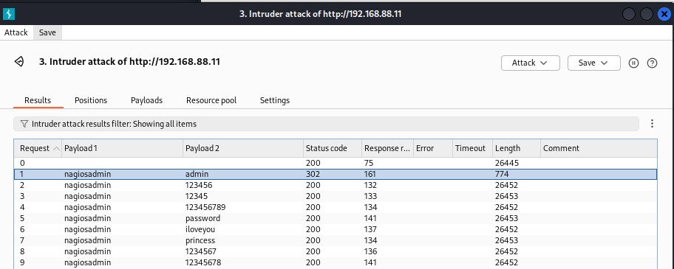Screen dimensions: 674x269
Task: Sort by the Payload 2 column header
Action: (x=243, y=148)
